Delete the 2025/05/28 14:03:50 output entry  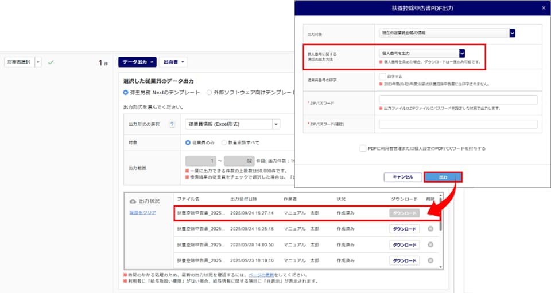pyautogui.click(x=430, y=244)
